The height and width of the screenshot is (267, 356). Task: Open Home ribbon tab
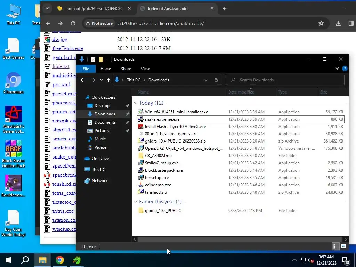tap(106, 69)
